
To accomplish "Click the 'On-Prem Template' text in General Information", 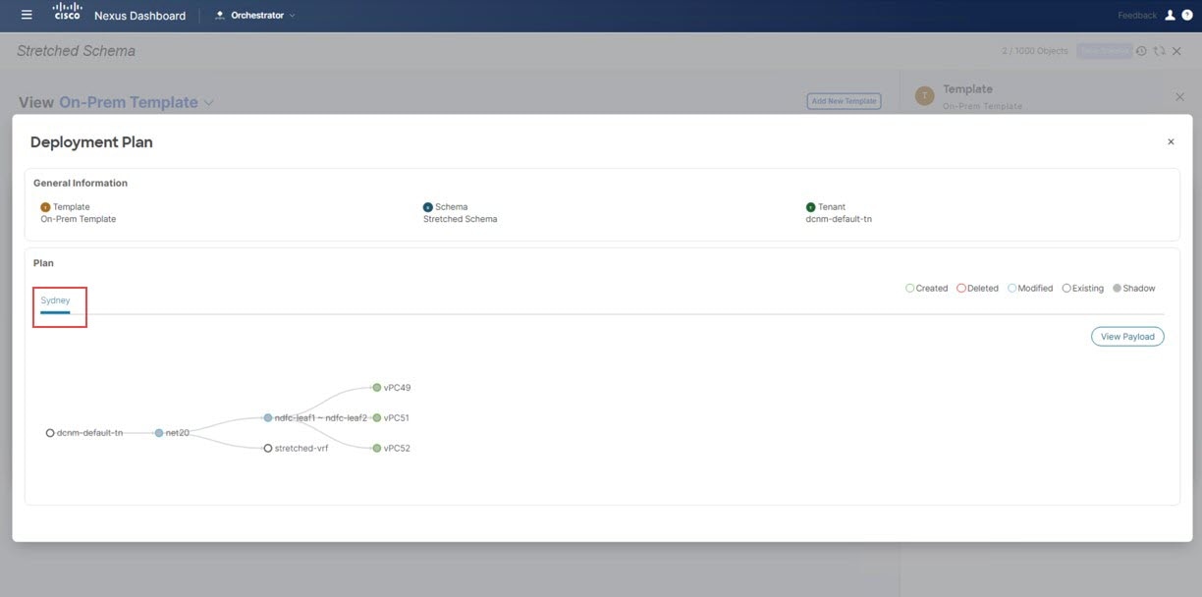I will (79, 219).
